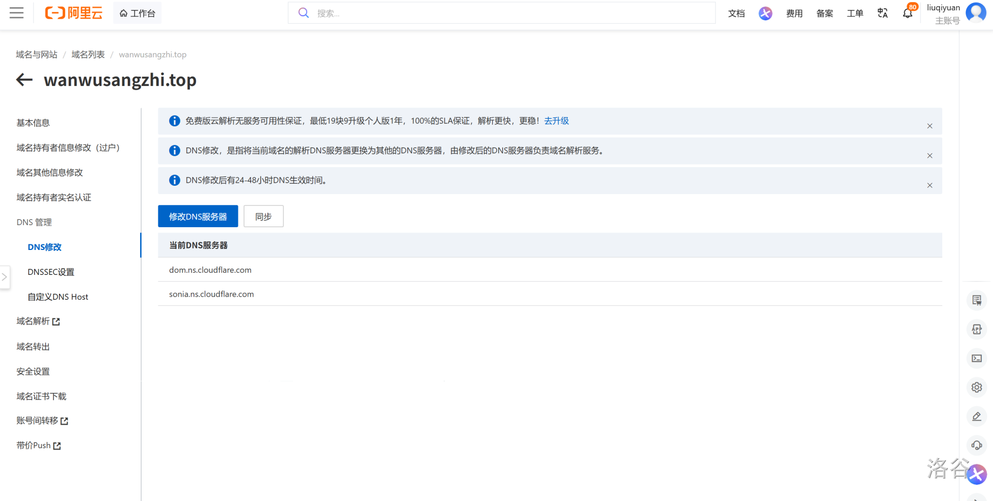Go back with the left arrow
Screen dimensions: 993x501
click(x=24, y=80)
